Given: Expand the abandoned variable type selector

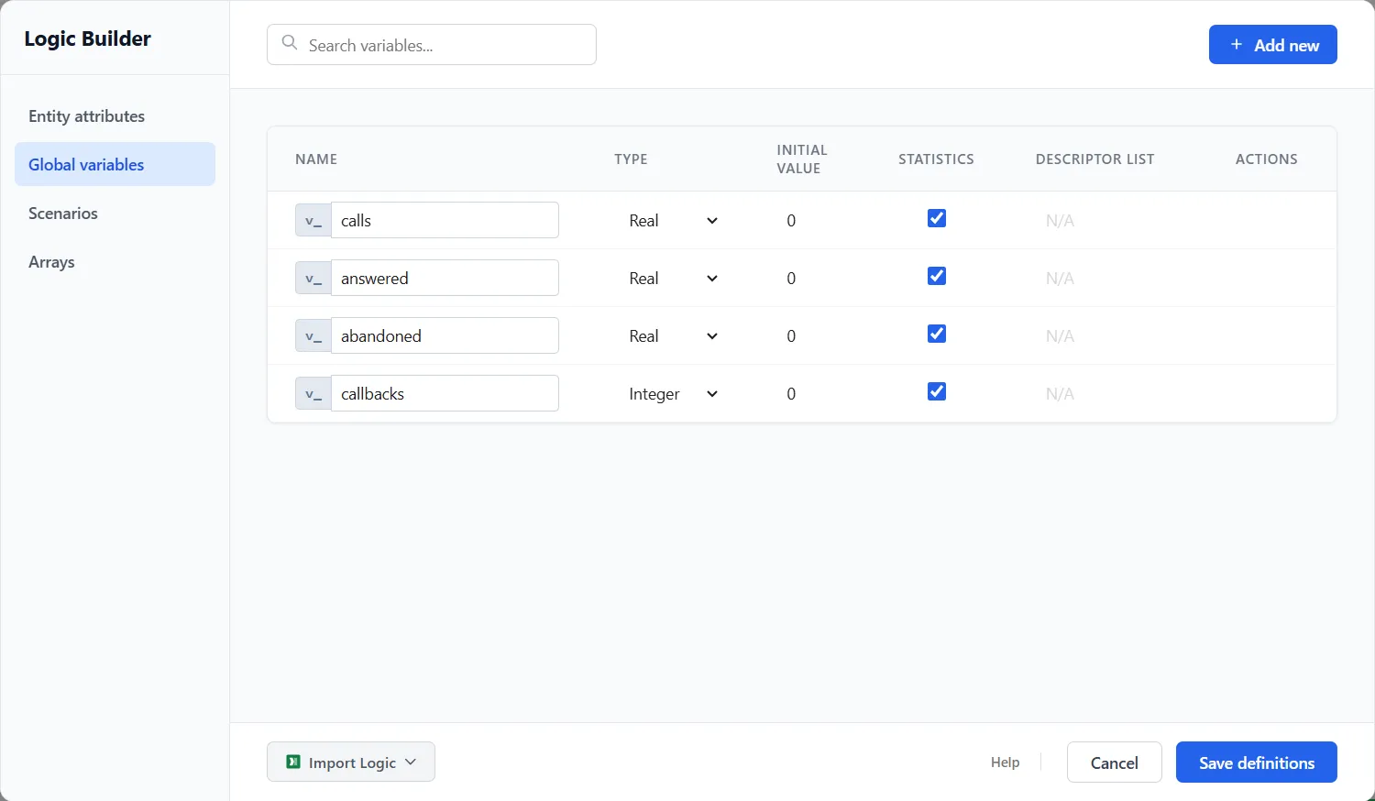Looking at the screenshot, I should (674, 336).
